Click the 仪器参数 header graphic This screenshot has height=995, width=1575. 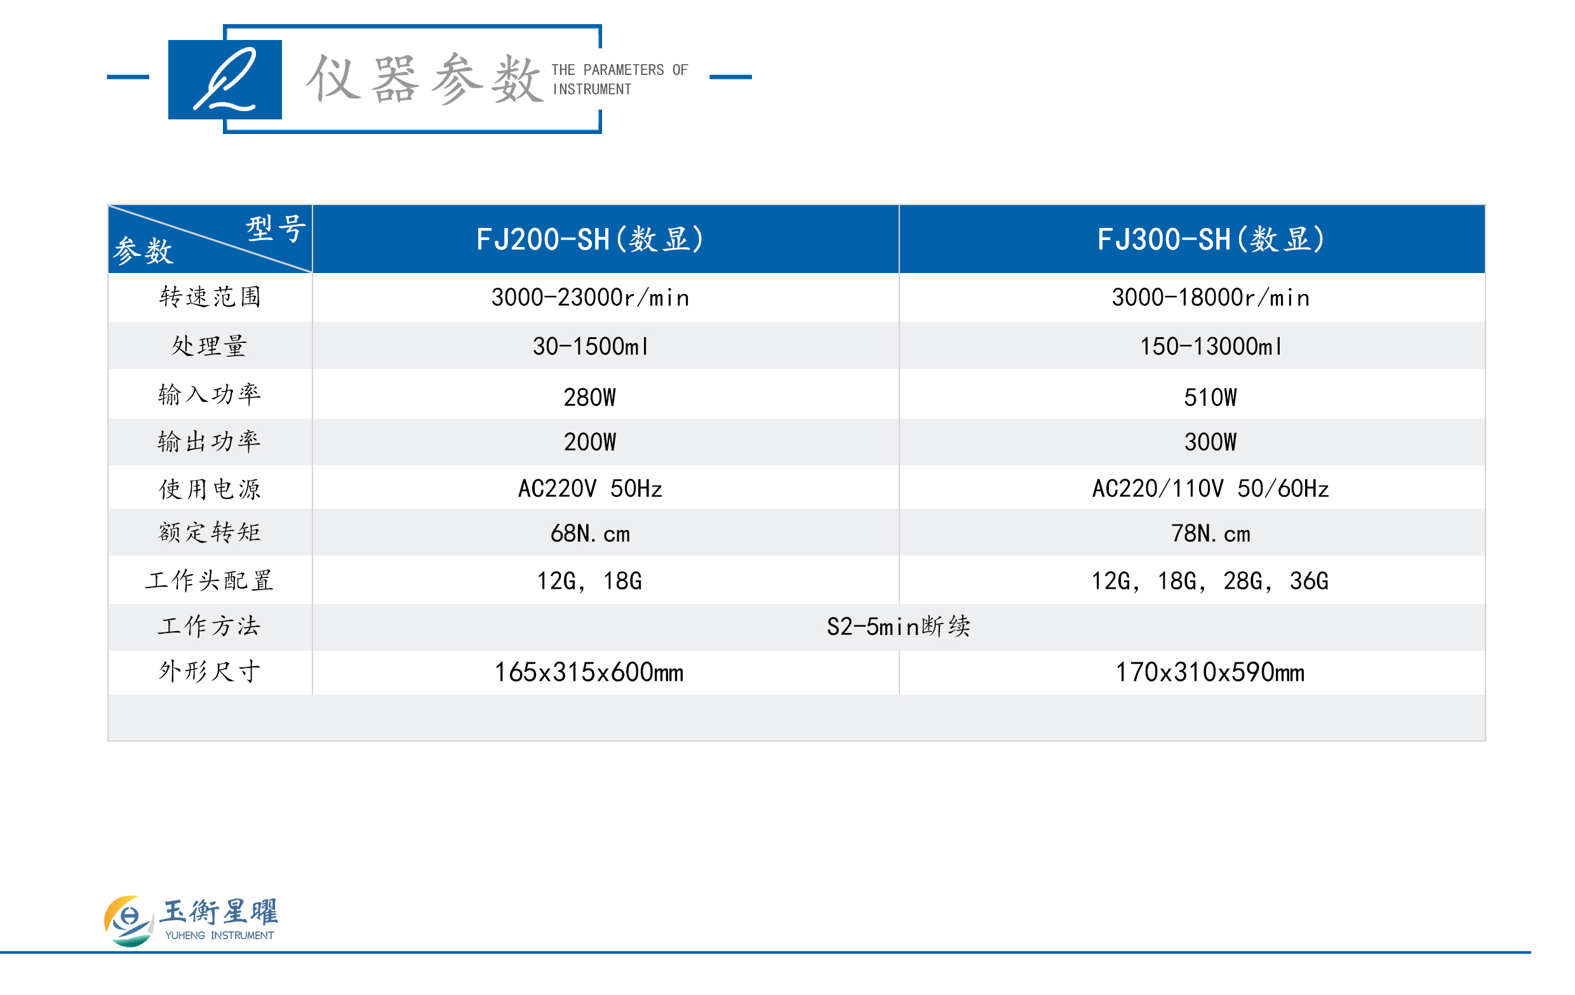[425, 79]
